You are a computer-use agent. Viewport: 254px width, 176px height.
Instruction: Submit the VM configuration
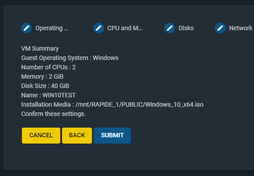(112, 136)
